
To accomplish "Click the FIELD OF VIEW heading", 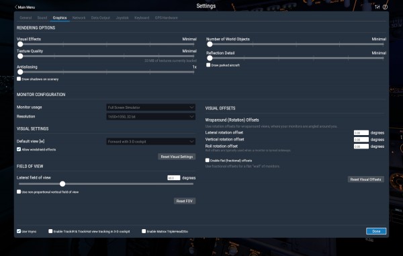I will [30, 166].
